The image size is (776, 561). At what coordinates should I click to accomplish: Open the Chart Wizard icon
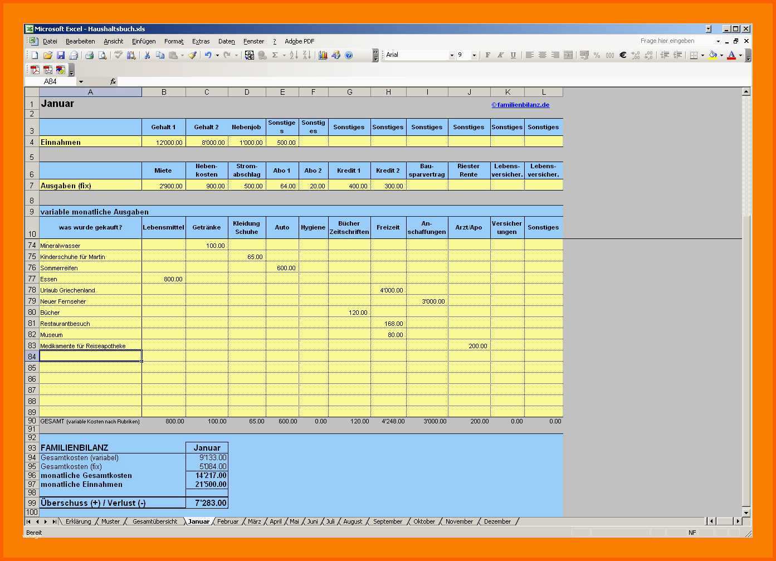pyautogui.click(x=323, y=55)
